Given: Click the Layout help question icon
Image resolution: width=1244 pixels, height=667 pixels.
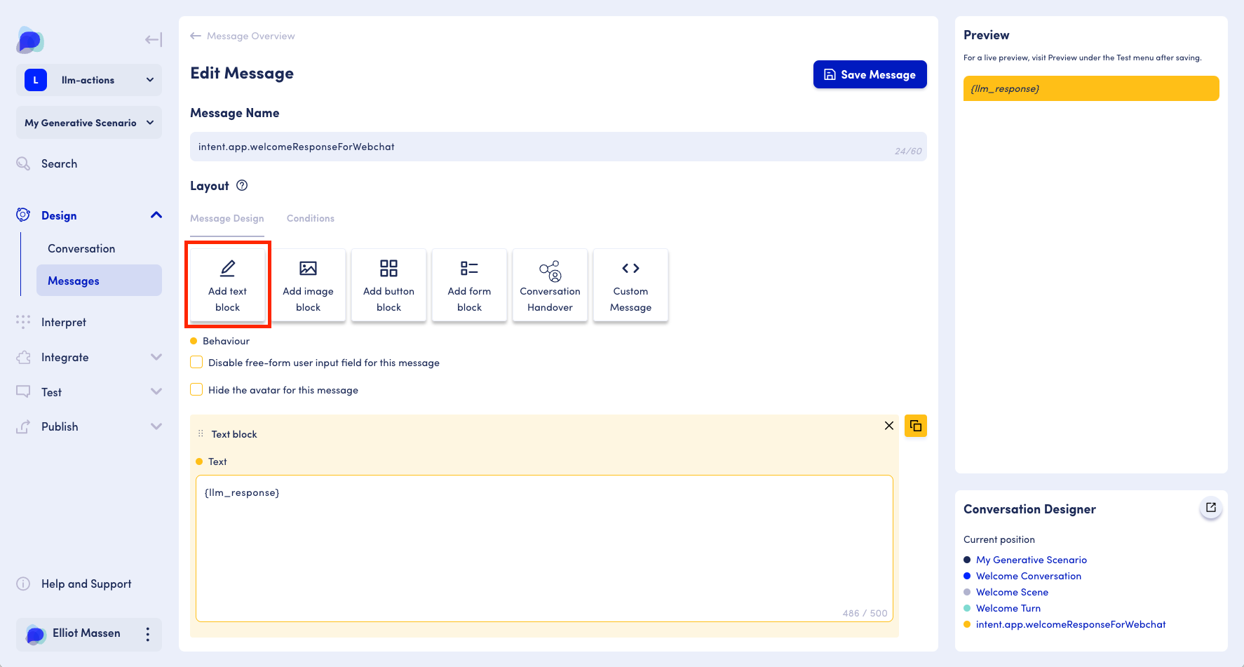Looking at the screenshot, I should 242,186.
